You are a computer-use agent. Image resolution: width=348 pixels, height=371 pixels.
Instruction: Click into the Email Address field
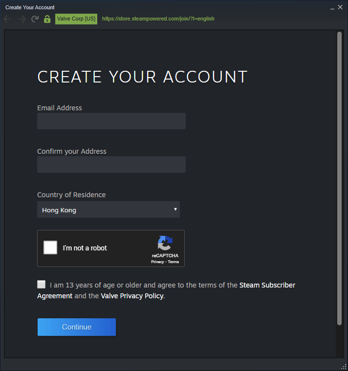(111, 121)
